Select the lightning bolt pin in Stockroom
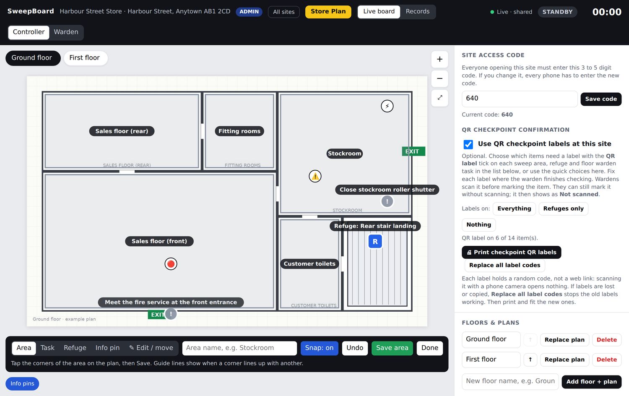 click(387, 106)
